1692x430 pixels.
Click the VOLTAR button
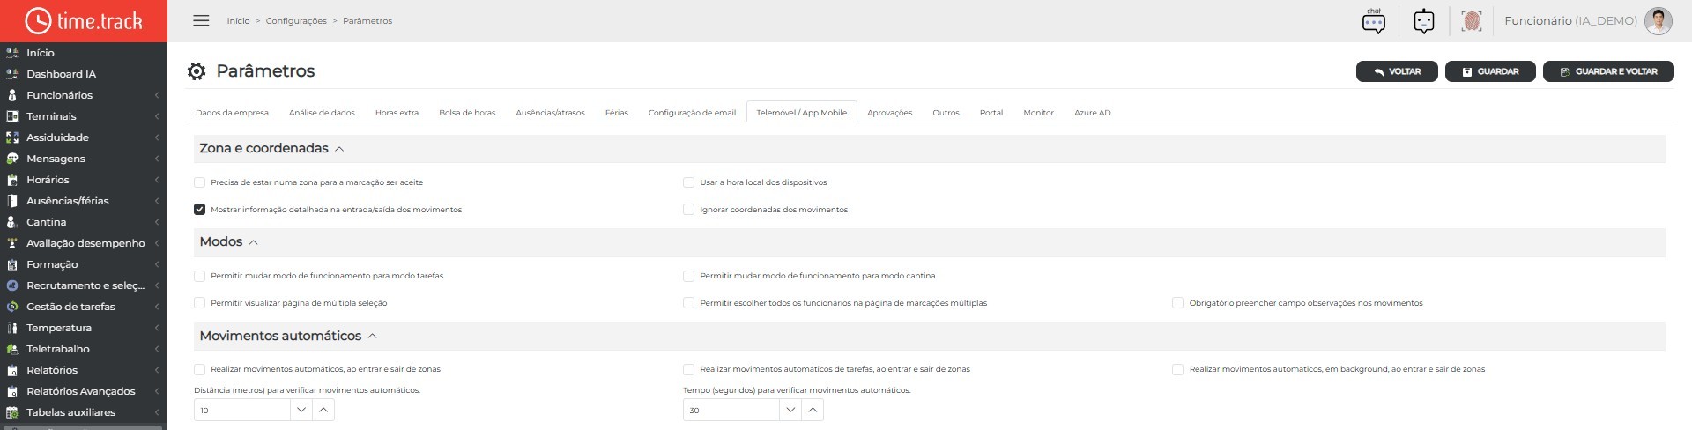coord(1397,71)
